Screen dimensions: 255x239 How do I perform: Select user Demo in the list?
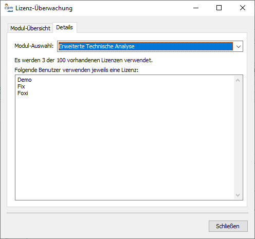coord(25,80)
